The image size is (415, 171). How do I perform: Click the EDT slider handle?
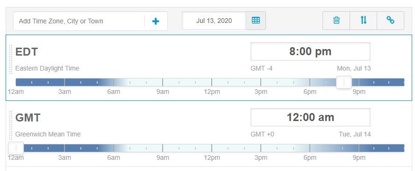point(344,82)
